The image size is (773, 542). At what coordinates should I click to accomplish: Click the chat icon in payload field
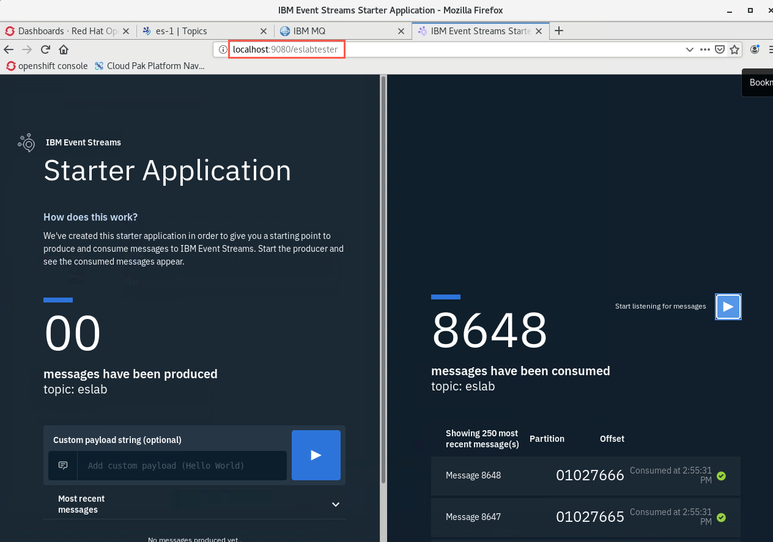[63, 466]
